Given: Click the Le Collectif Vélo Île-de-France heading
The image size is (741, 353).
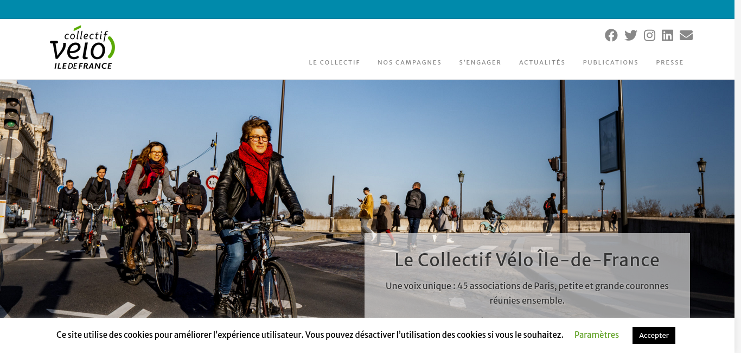Looking at the screenshot, I should click(527, 260).
